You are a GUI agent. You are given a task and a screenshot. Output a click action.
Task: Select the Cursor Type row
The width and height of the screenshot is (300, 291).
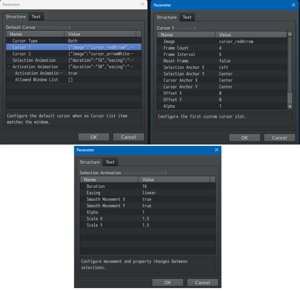tap(74, 41)
